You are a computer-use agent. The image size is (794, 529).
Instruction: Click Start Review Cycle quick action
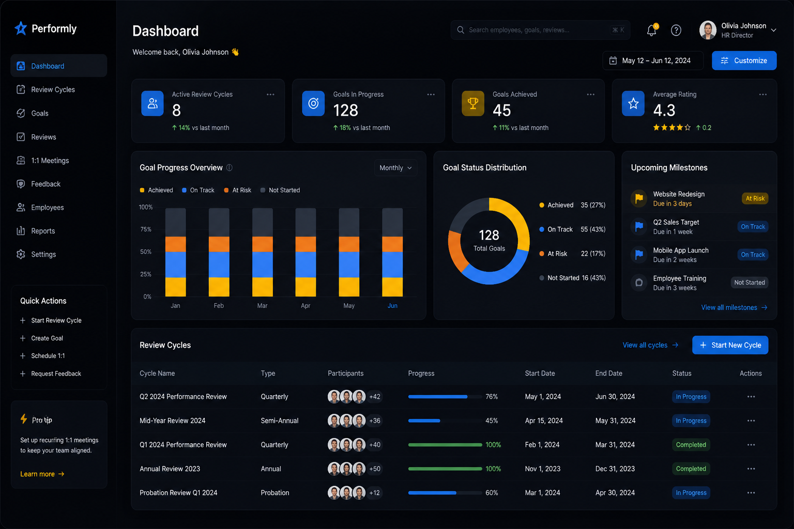(51, 320)
